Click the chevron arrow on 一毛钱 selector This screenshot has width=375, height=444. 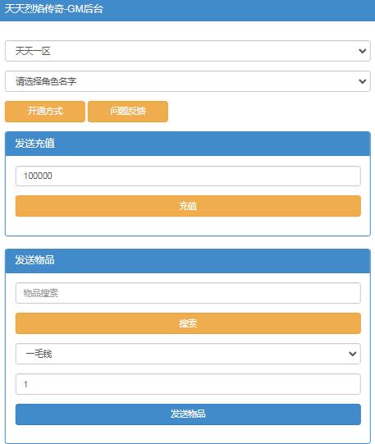coord(352,354)
